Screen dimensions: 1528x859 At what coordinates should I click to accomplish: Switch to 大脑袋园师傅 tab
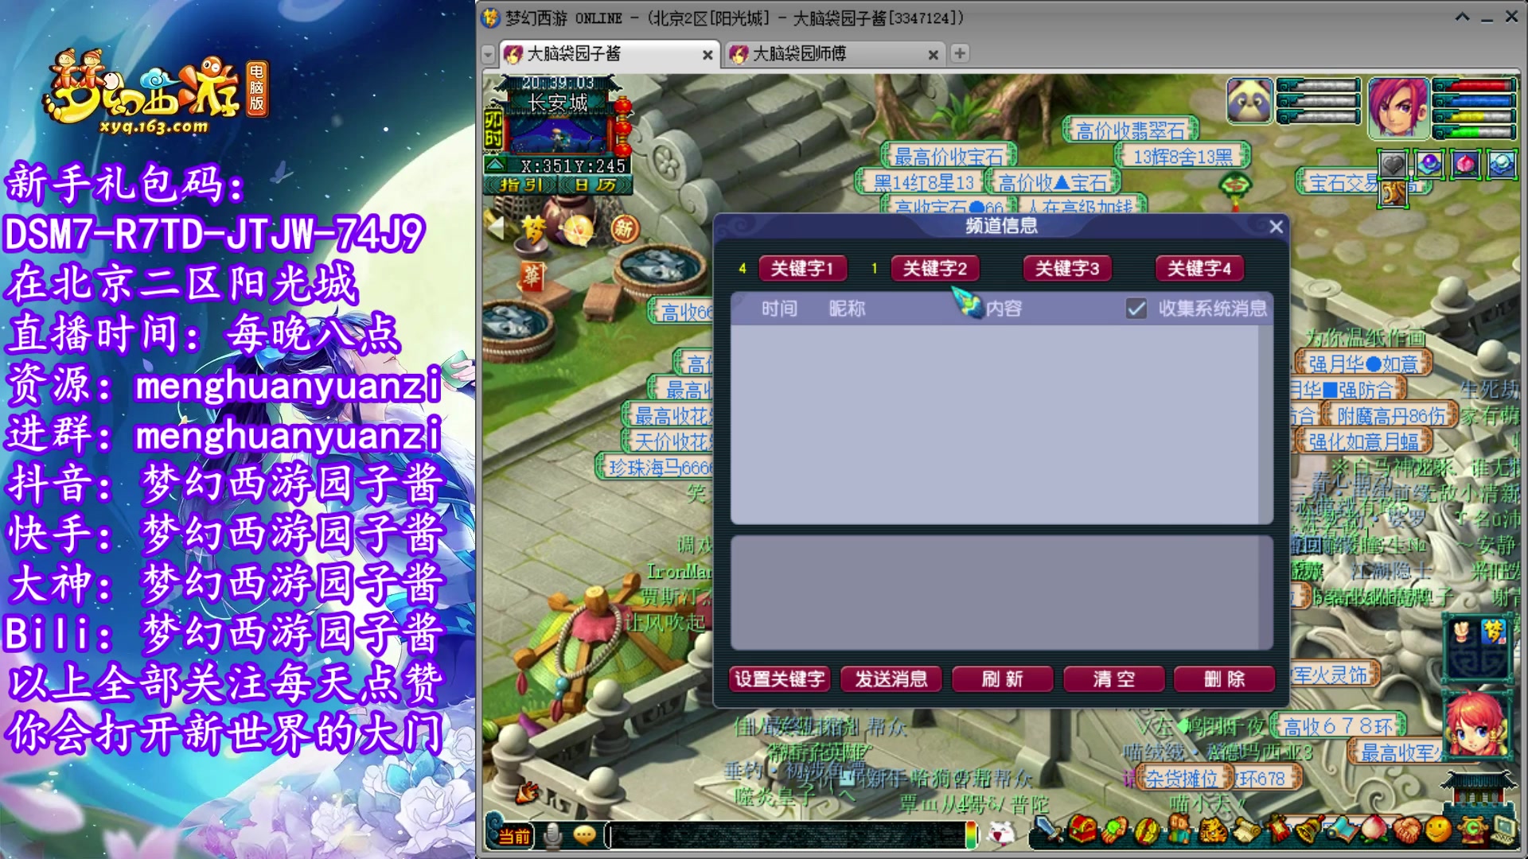coord(833,54)
